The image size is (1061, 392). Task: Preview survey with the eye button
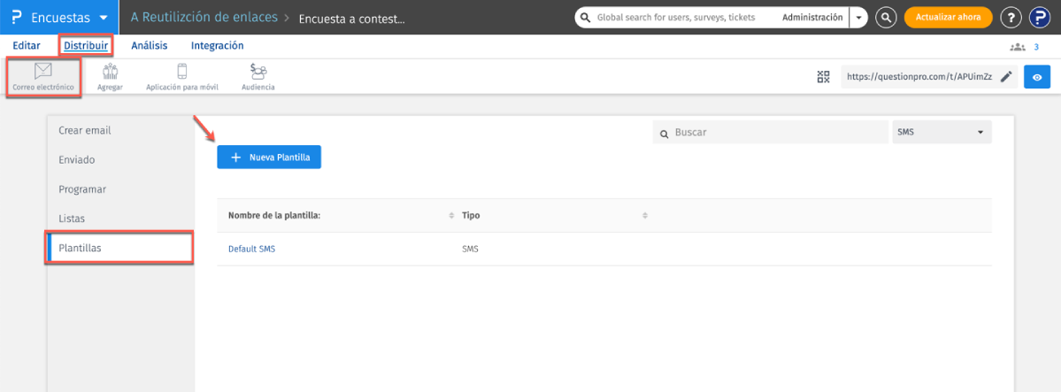1037,77
